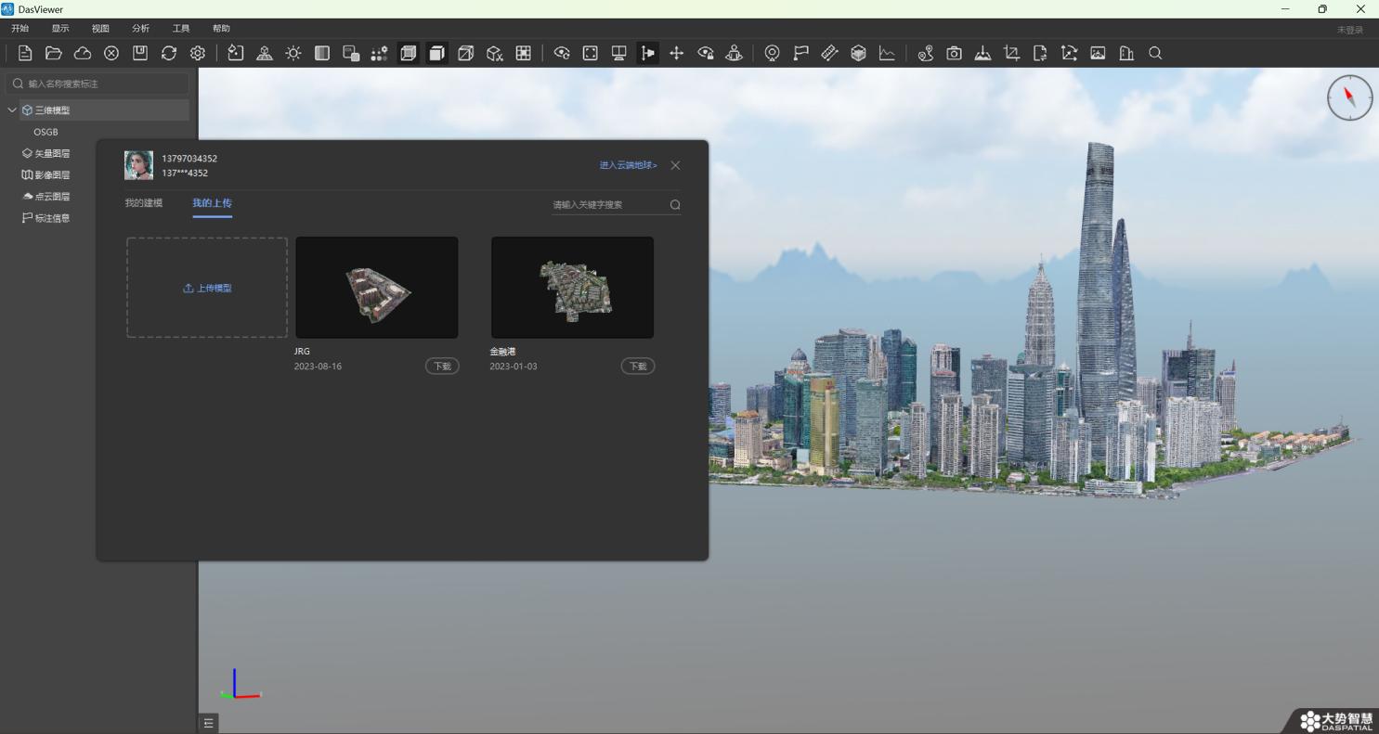This screenshot has height=734, width=1379.
Task: Download the 金融港 model
Action: click(x=637, y=367)
